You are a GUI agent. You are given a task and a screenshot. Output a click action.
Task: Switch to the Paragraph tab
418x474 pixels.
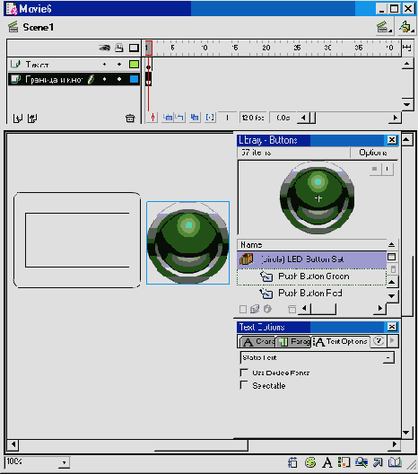coord(294,342)
